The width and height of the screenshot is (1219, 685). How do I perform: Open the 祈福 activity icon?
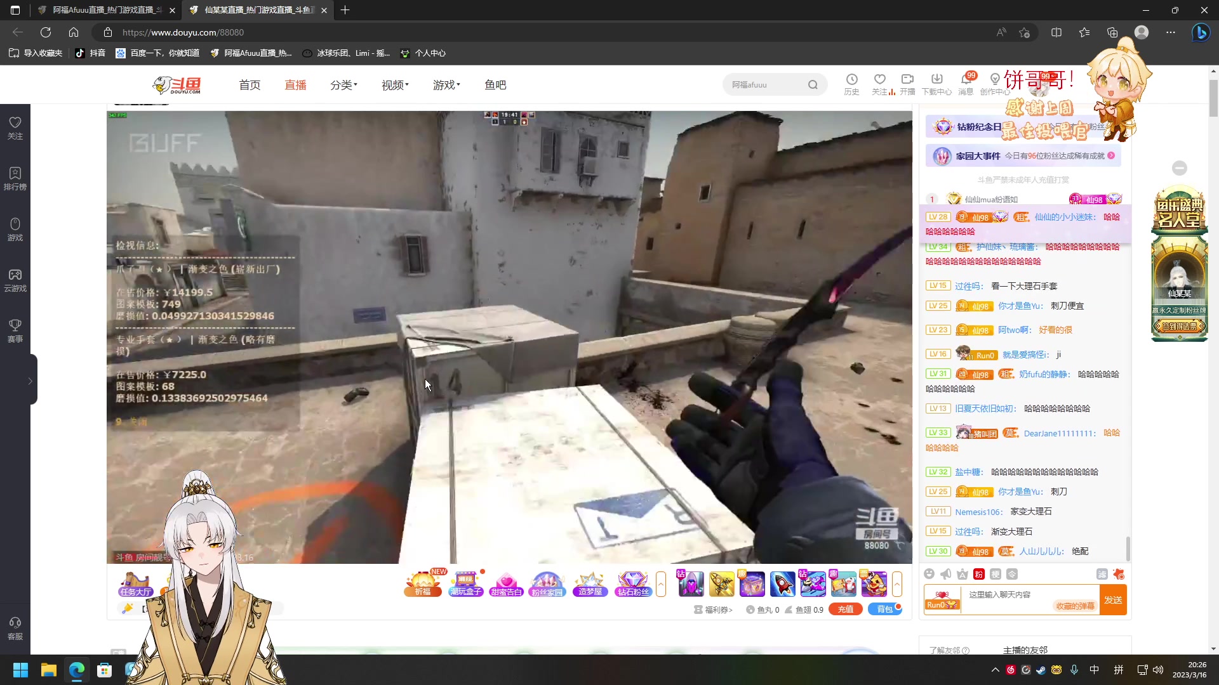point(423,584)
